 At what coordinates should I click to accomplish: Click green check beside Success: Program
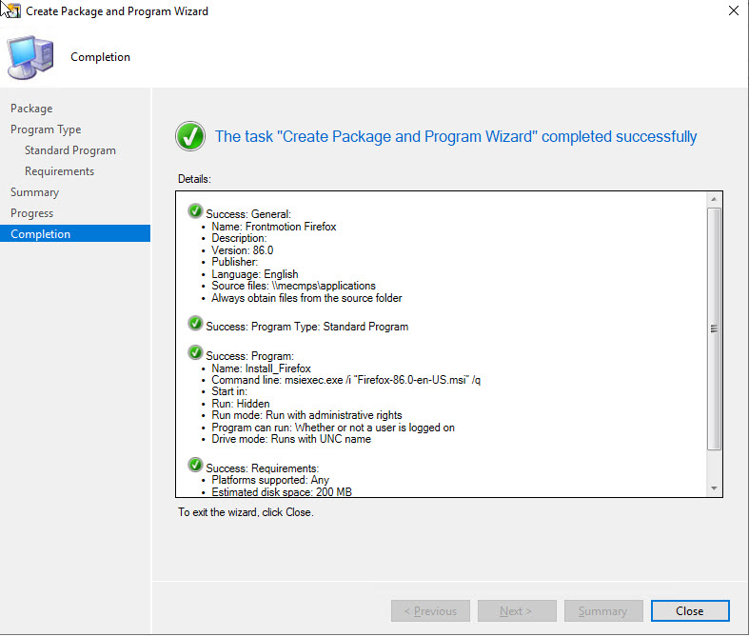coord(195,352)
